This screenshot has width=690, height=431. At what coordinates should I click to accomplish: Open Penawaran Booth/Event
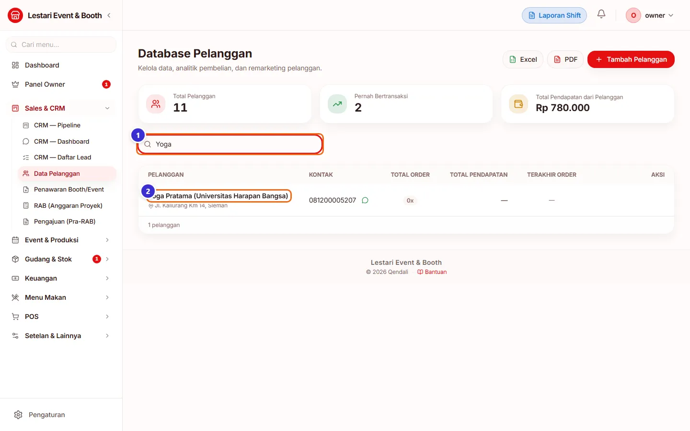click(67, 190)
